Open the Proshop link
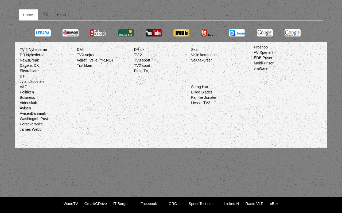Image resolution: width=342 pixels, height=213 pixels. pos(261,47)
